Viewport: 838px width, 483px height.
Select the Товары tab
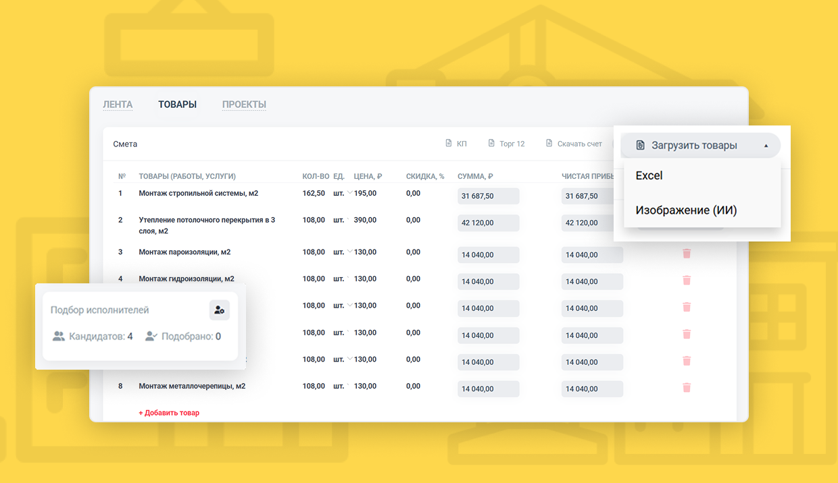click(x=177, y=105)
